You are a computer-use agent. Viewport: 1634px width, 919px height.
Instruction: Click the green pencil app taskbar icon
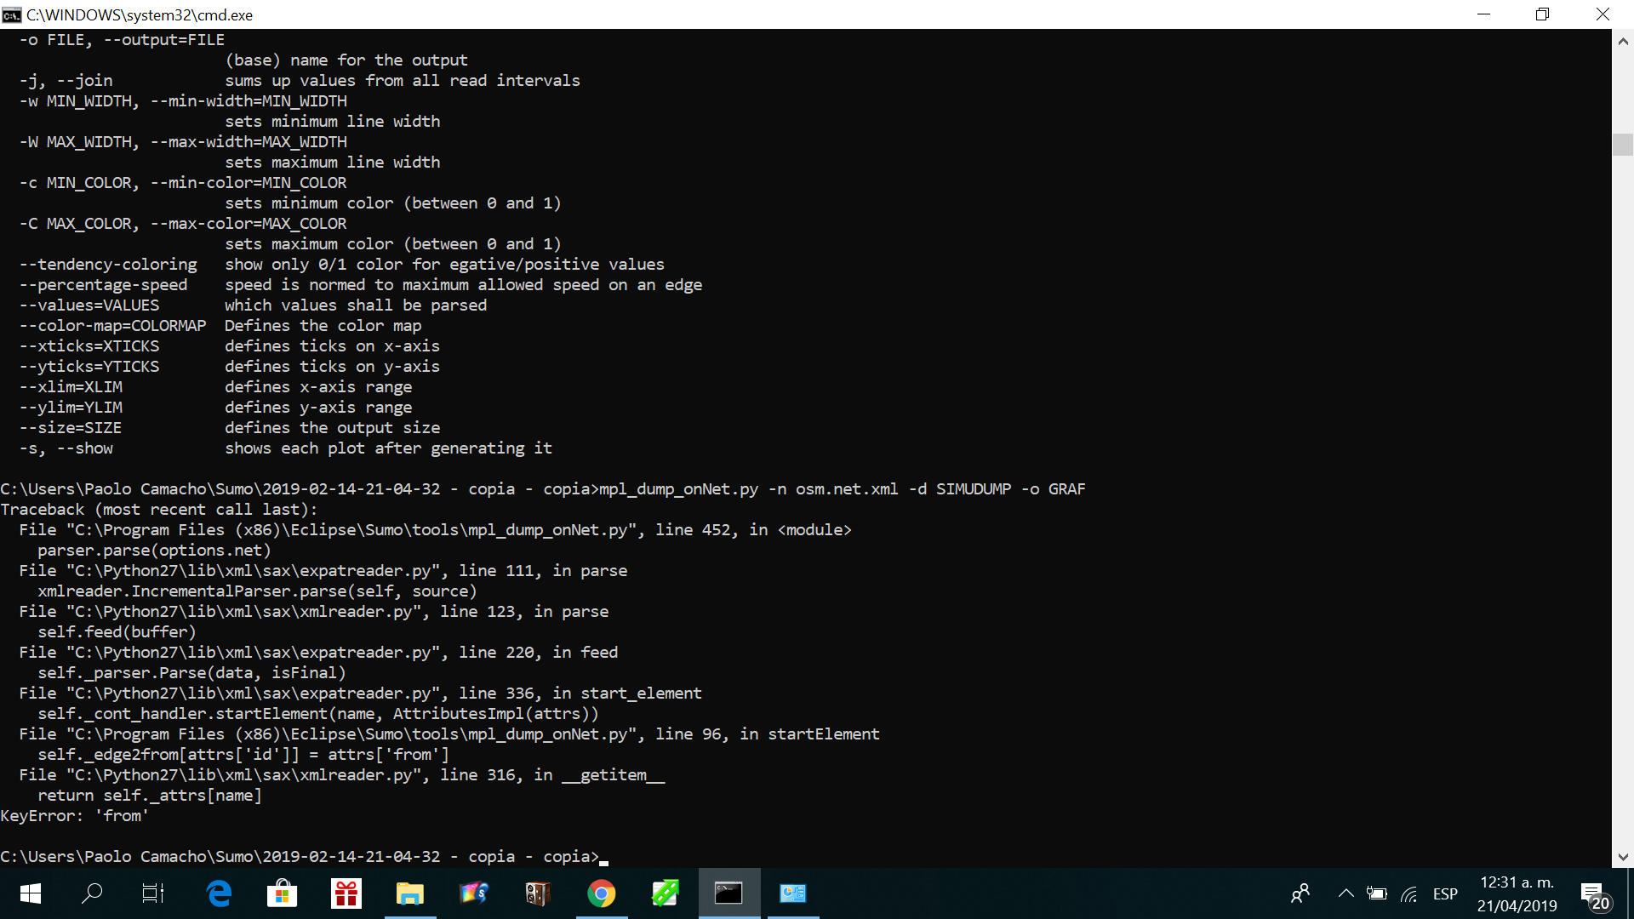point(665,893)
